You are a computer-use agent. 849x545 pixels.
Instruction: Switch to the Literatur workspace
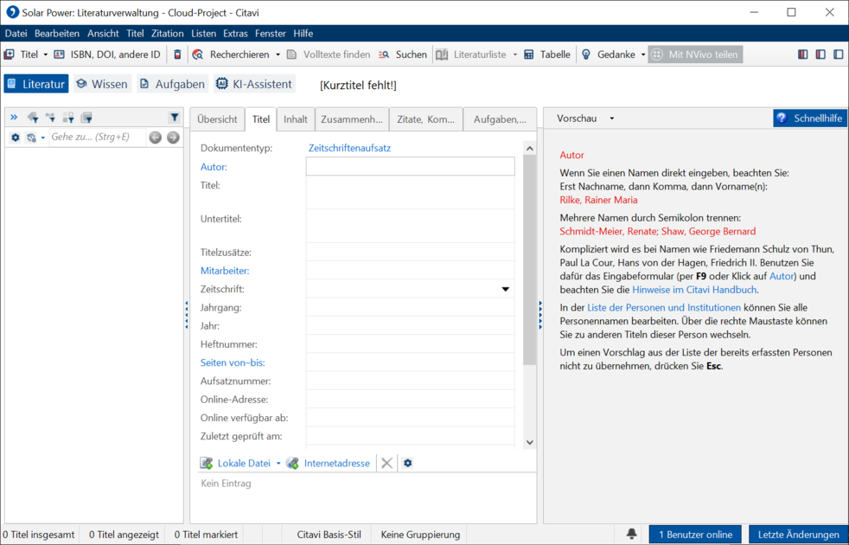(x=36, y=84)
